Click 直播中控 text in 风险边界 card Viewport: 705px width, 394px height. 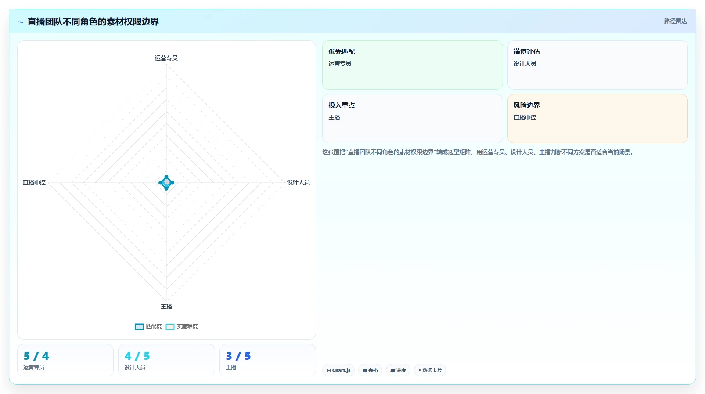click(x=525, y=117)
